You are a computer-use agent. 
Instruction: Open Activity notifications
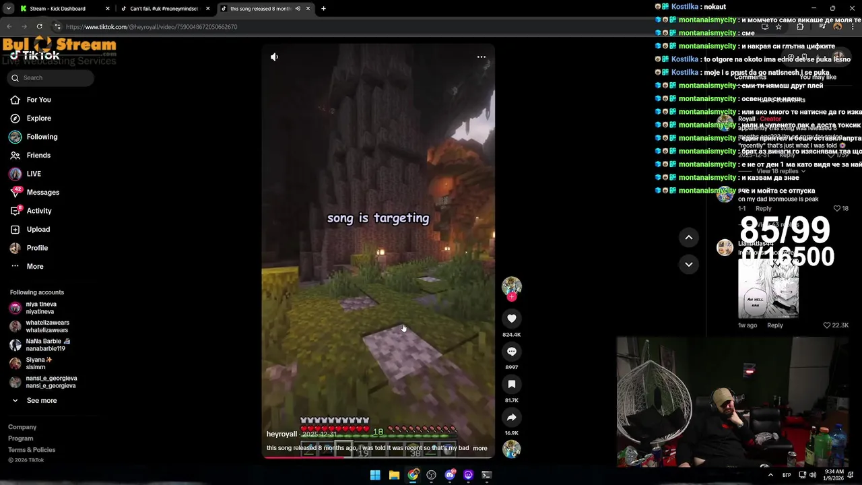pyautogui.click(x=39, y=211)
